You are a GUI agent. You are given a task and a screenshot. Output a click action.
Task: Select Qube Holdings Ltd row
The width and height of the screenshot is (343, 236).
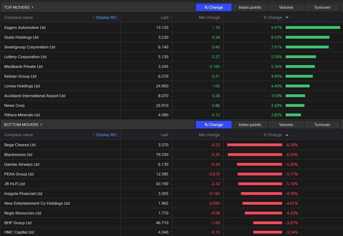[171, 37]
